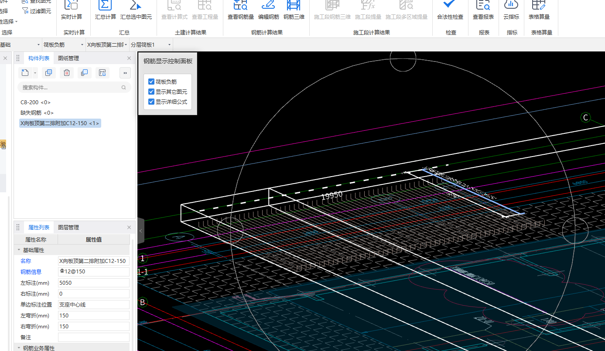The width and height of the screenshot is (605, 351).
Task: Collapse the 钢筋业务属性 section
Action: pos(19,348)
